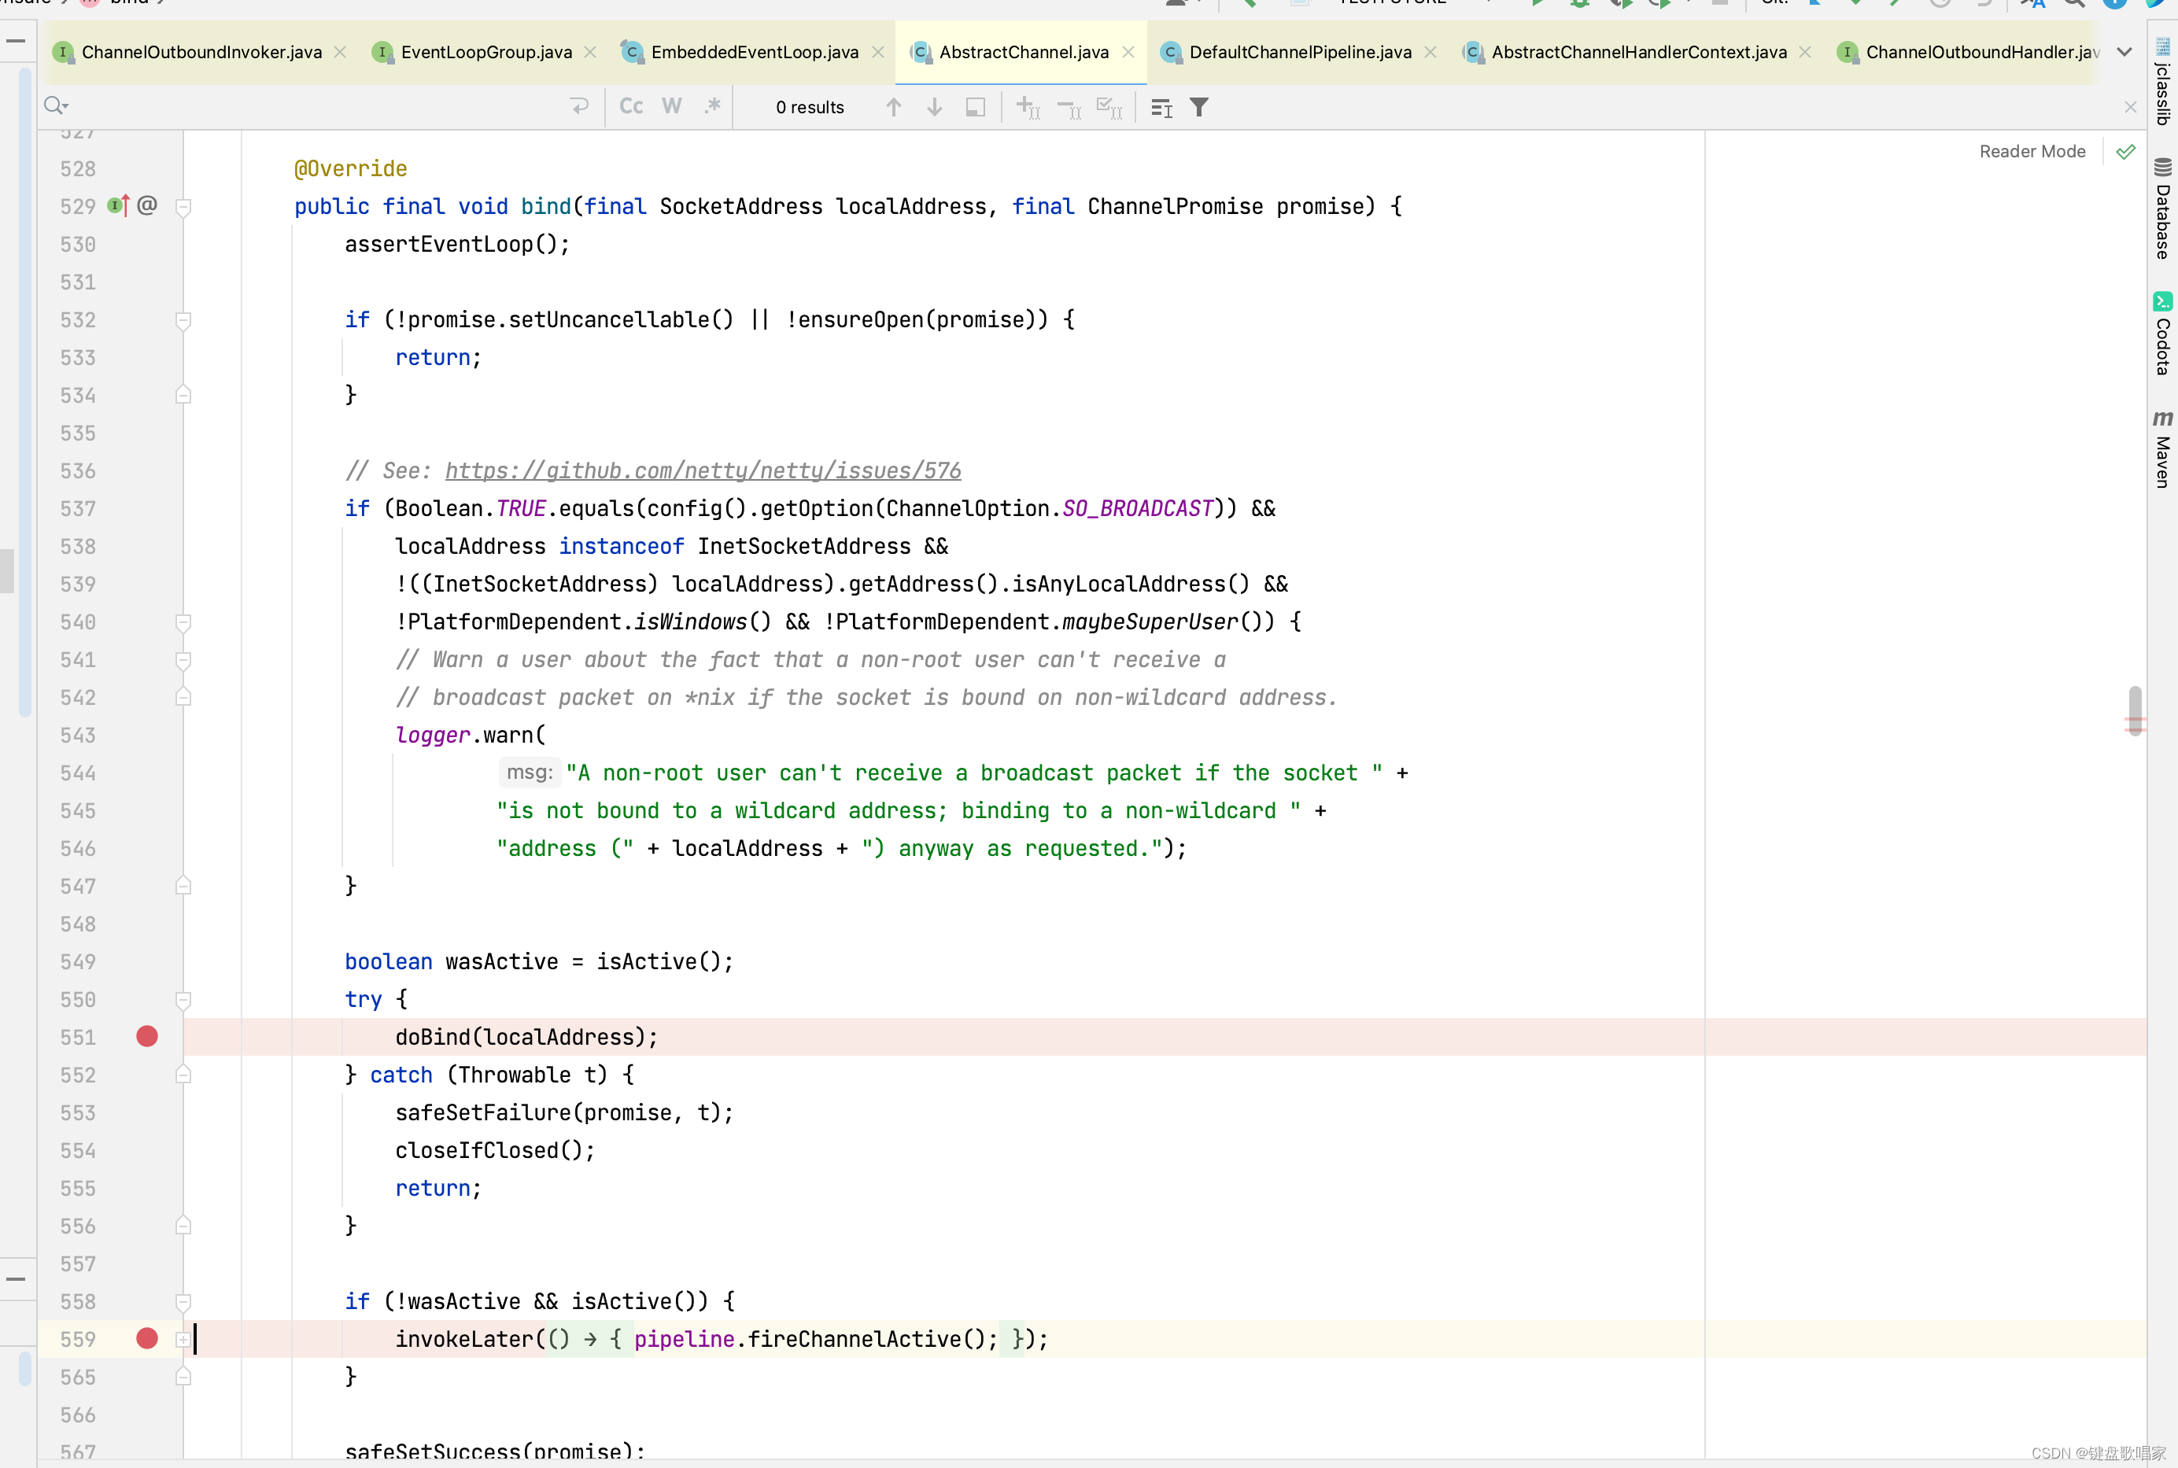Close AbstractChannel.java tab
The image size is (2178, 1468).
[x=1128, y=53]
